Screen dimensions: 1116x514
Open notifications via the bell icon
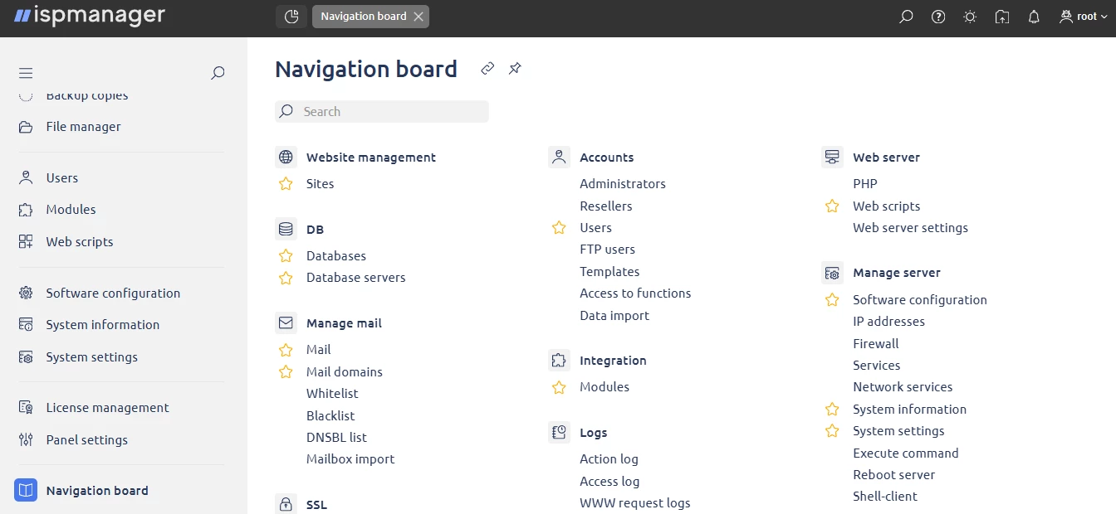pyautogui.click(x=1033, y=16)
